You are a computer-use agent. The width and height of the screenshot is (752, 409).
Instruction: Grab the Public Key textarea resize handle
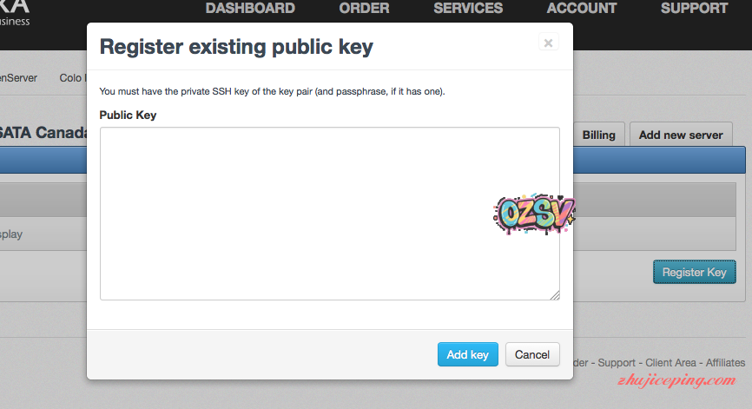coord(554,295)
